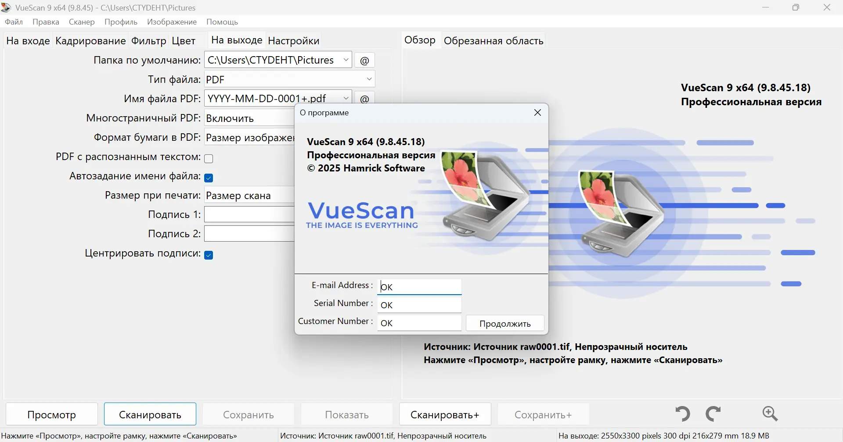Viewport: 843px width, 442px height.
Task: Toggle Центрировать подписи checkbox
Action: point(209,255)
